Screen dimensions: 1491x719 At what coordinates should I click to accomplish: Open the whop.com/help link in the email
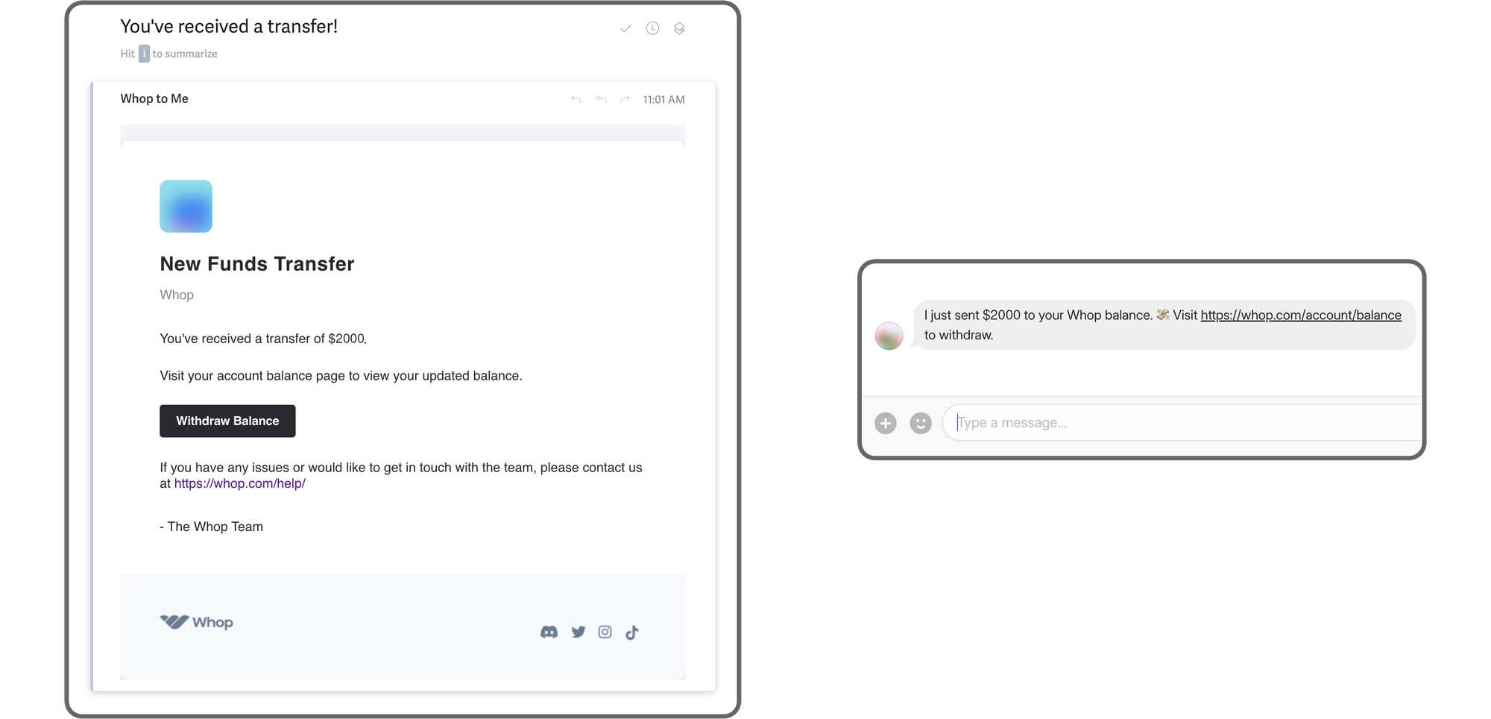pos(240,484)
